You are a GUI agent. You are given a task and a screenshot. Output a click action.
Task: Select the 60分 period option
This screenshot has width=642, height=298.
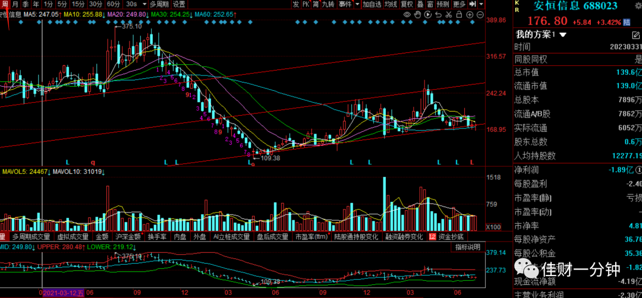point(114,4)
